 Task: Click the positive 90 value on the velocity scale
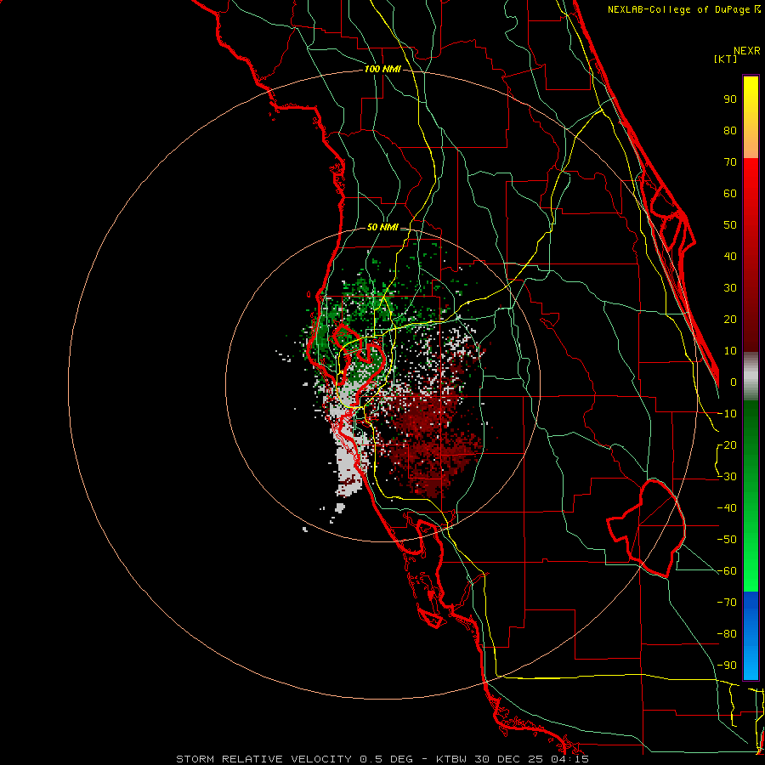730,99
